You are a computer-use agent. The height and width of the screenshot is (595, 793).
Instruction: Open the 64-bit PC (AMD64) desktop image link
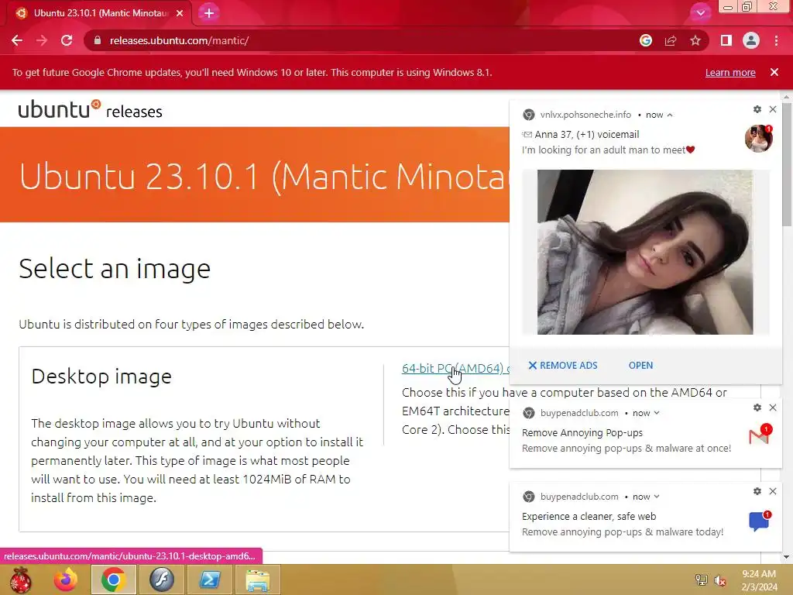[x=455, y=368]
